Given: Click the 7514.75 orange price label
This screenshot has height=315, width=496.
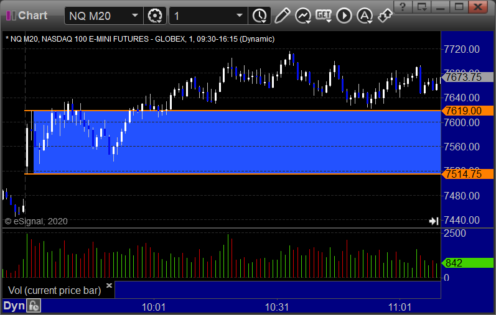Looking at the screenshot, I should point(467,174).
